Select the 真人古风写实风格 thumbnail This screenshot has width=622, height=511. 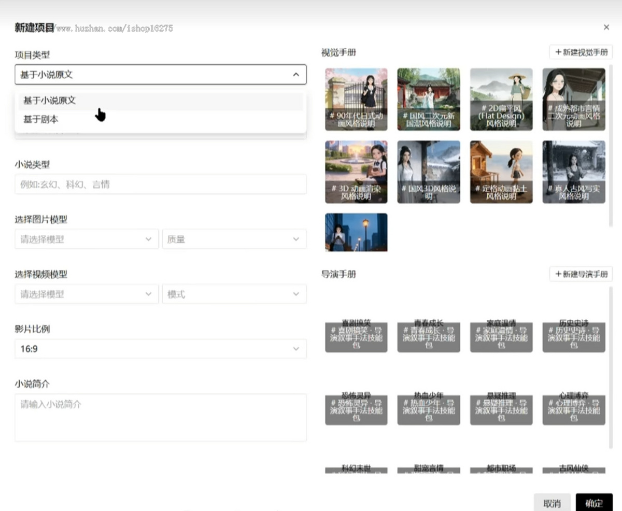click(x=574, y=172)
